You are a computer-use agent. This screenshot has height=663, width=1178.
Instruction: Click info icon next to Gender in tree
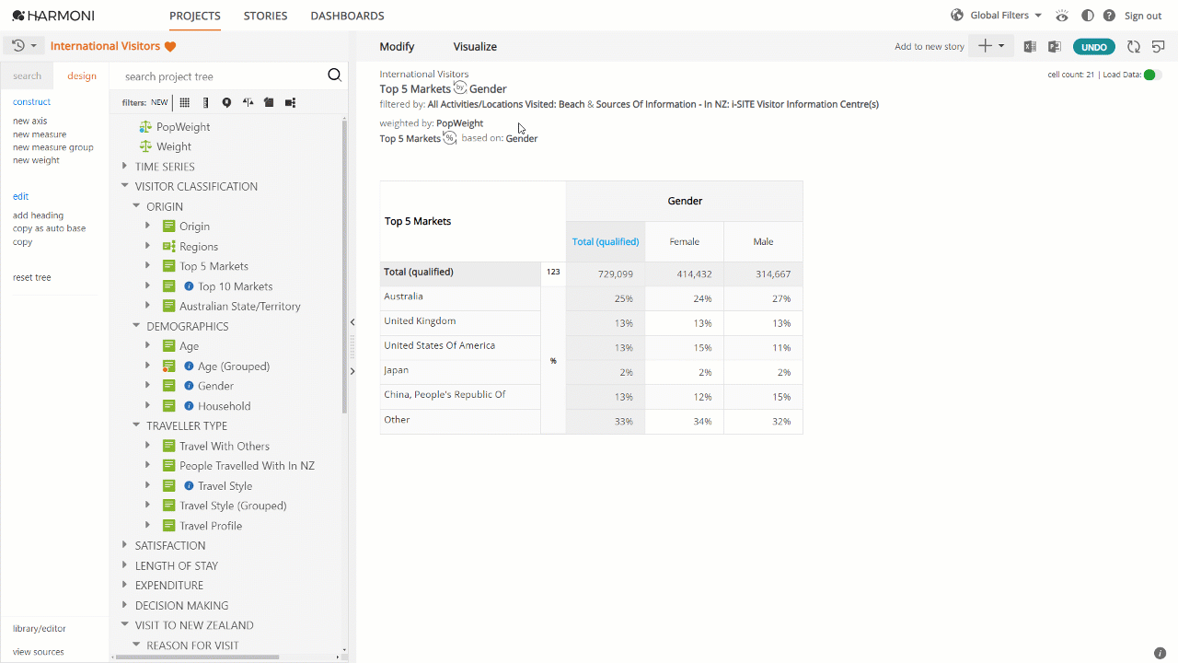point(189,386)
